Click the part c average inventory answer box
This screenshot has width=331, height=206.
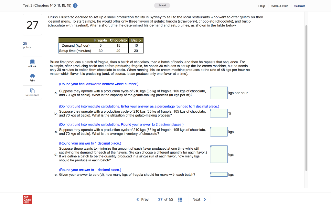pyautogui.click(x=219, y=132)
